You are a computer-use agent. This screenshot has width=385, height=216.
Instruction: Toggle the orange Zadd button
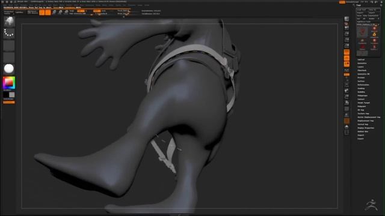[97, 11]
